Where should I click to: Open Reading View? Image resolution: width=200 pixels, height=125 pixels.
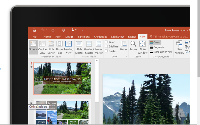click(x=69, y=47)
